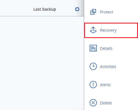
Task: Click the Activities clock icon
Action: [x=93, y=66]
